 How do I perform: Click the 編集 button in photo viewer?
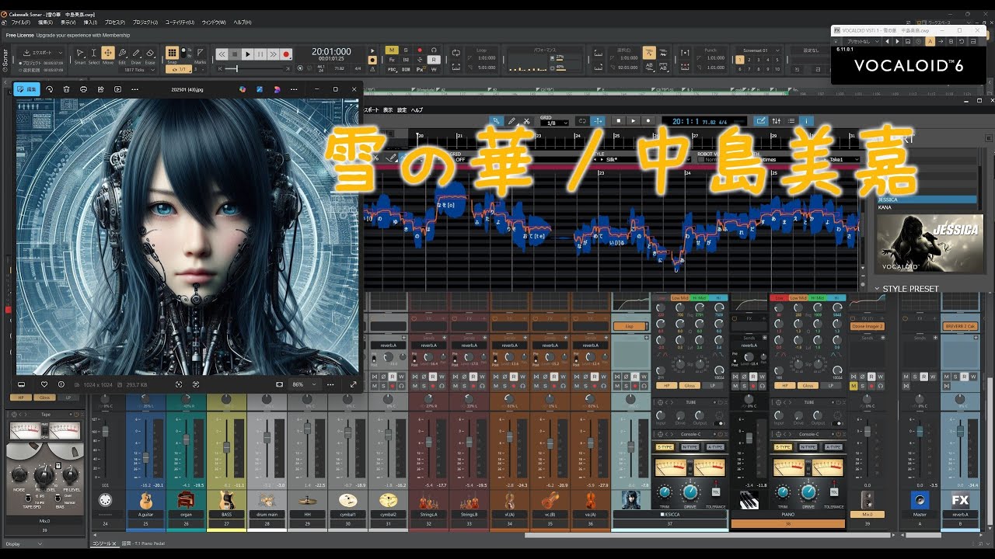pos(28,89)
